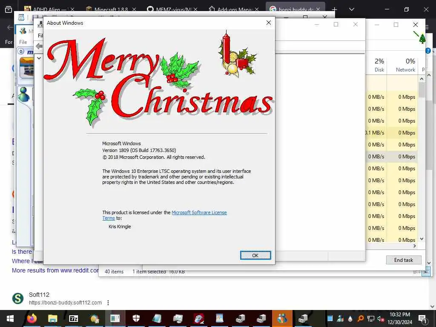Open the network tray icon

(x=370, y=318)
